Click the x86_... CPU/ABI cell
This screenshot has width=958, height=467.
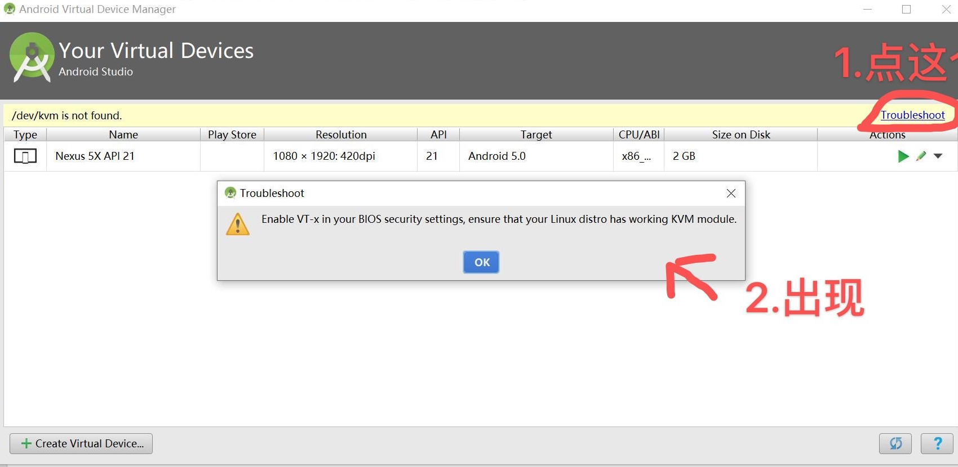(639, 156)
